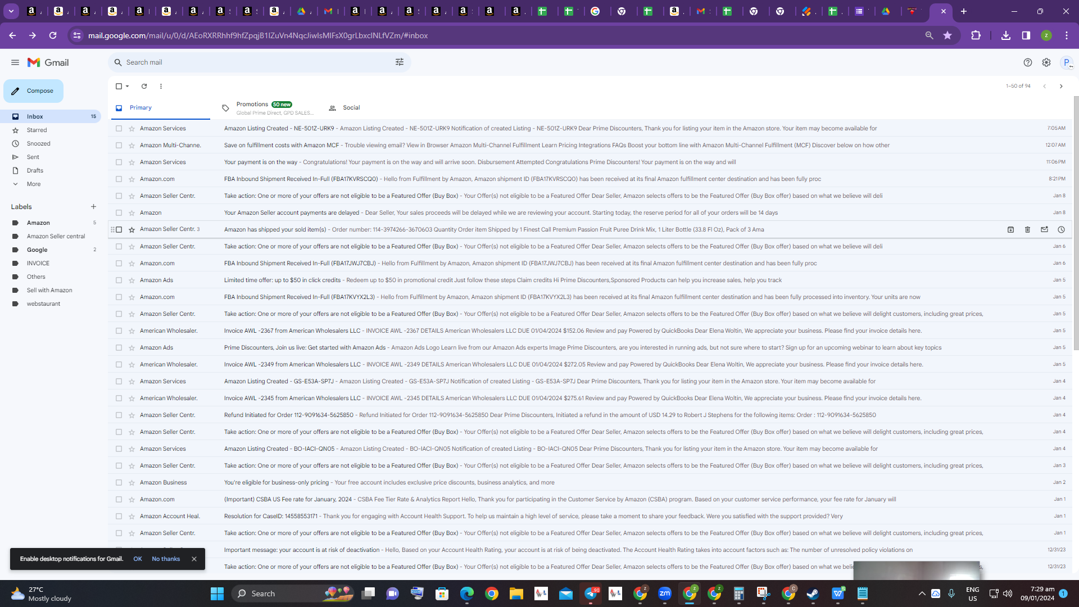The image size is (1079, 607).
Task: Open the CSBA US Fee rate email
Action: pos(590,500)
